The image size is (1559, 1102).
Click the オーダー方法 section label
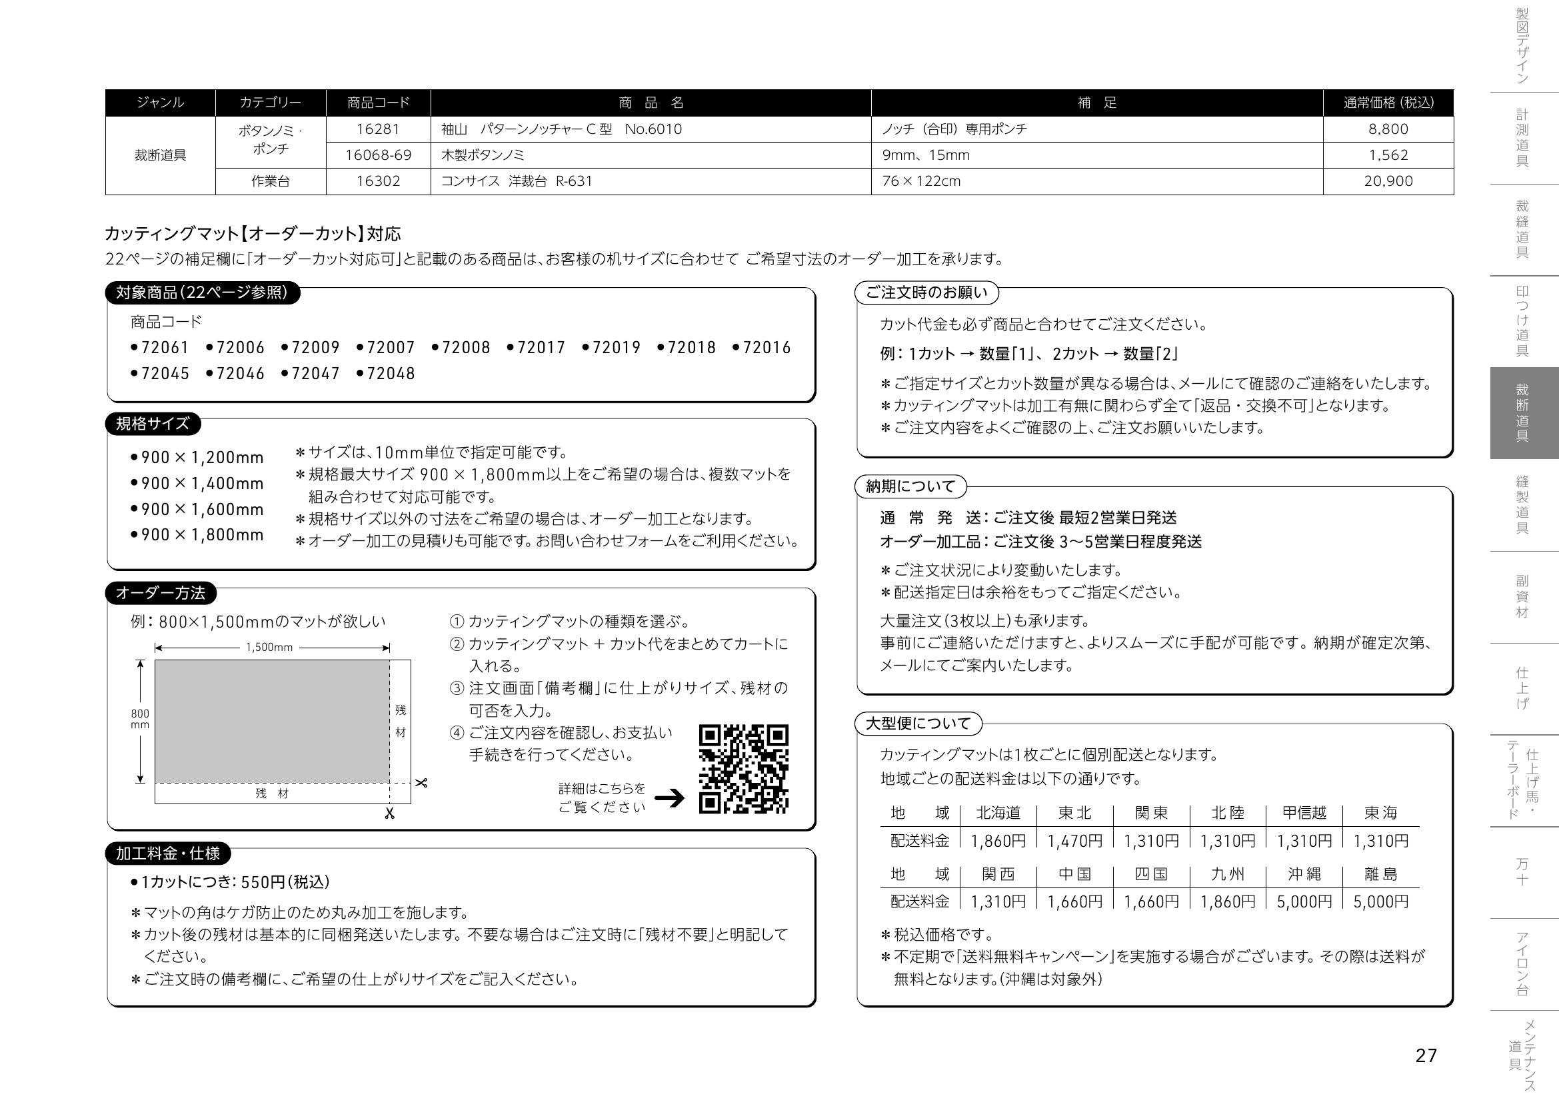pyautogui.click(x=160, y=592)
